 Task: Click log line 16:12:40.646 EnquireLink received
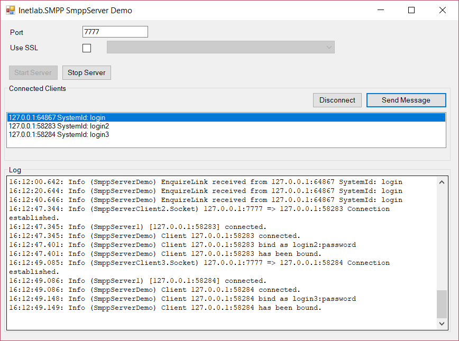pyautogui.click(x=206, y=200)
